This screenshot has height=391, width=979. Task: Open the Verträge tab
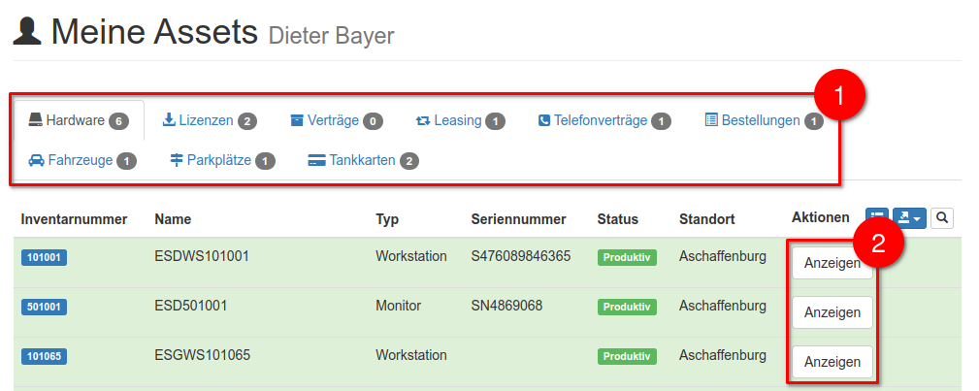click(x=336, y=121)
